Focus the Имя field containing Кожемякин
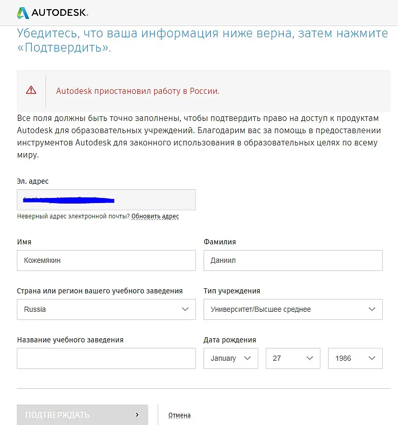398x425 pixels. (106, 260)
